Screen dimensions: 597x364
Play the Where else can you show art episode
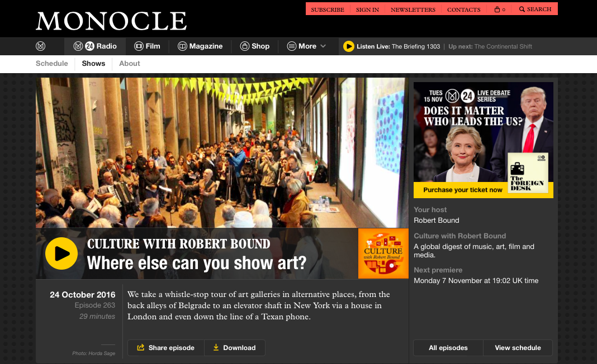click(x=61, y=253)
